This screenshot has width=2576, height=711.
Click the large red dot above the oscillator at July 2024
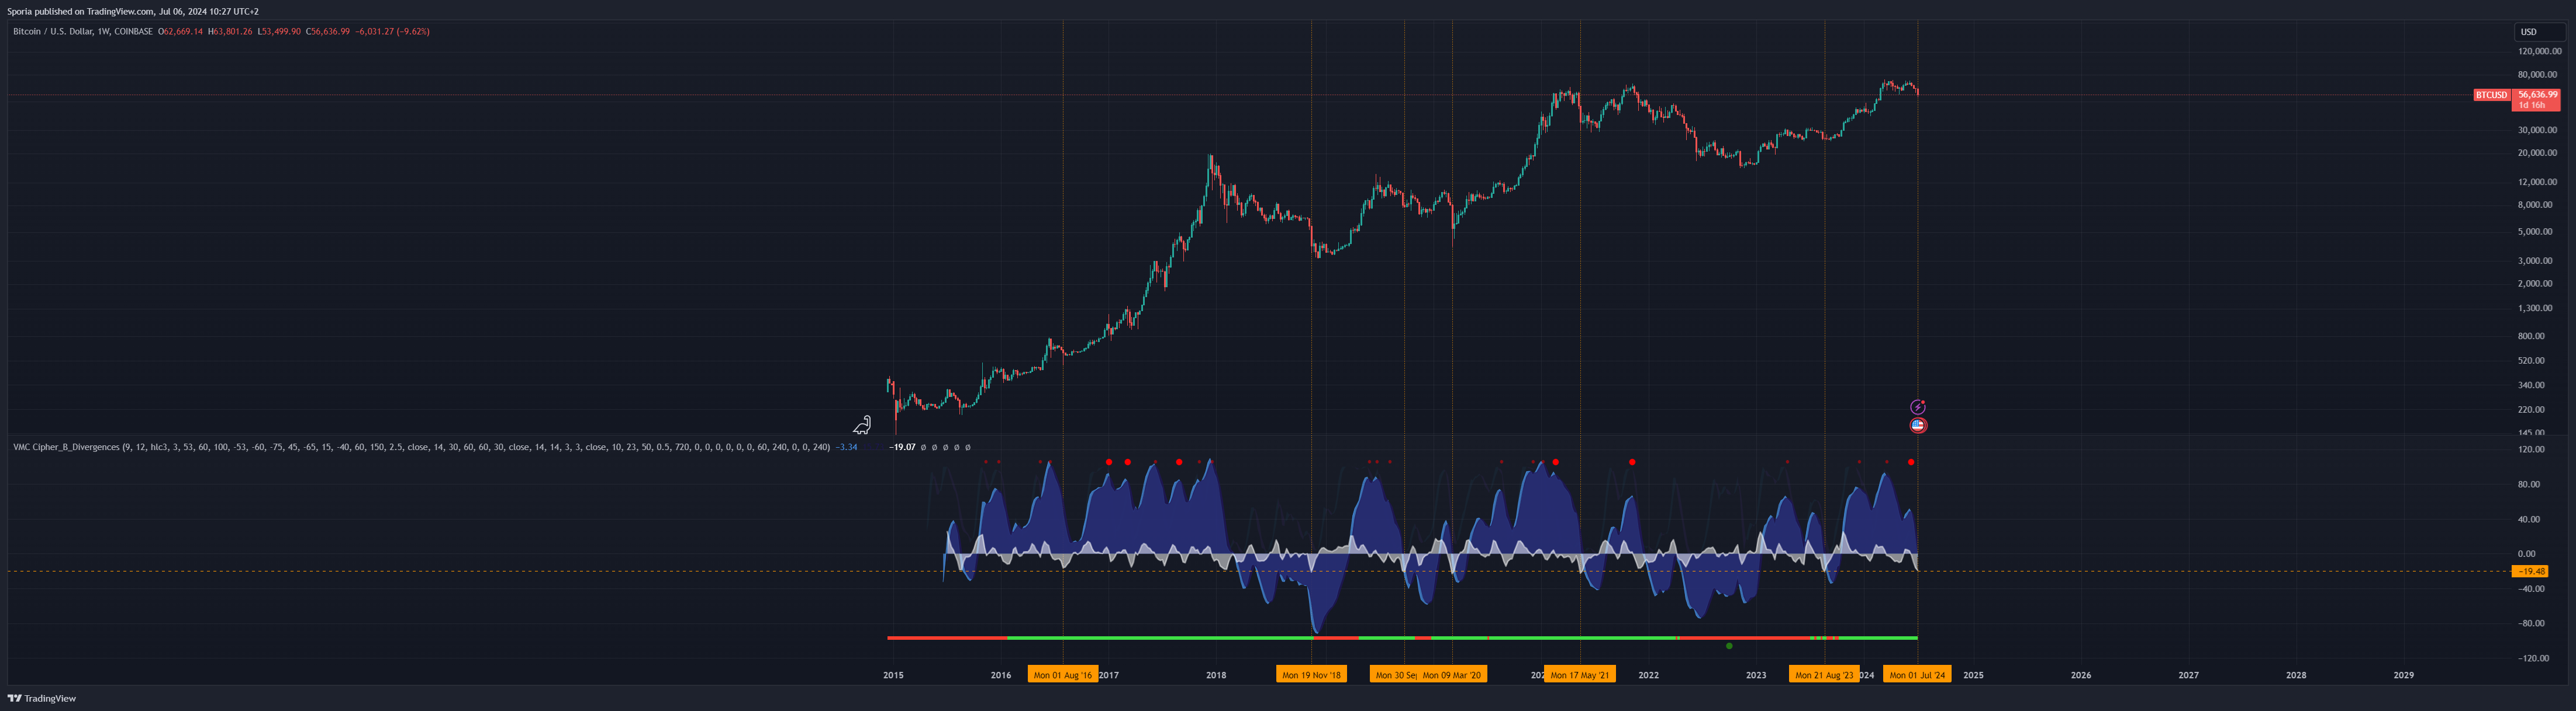1911,462
